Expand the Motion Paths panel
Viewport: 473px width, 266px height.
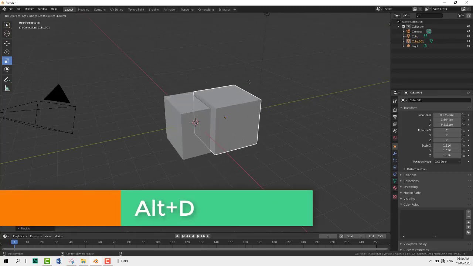tap(412, 193)
